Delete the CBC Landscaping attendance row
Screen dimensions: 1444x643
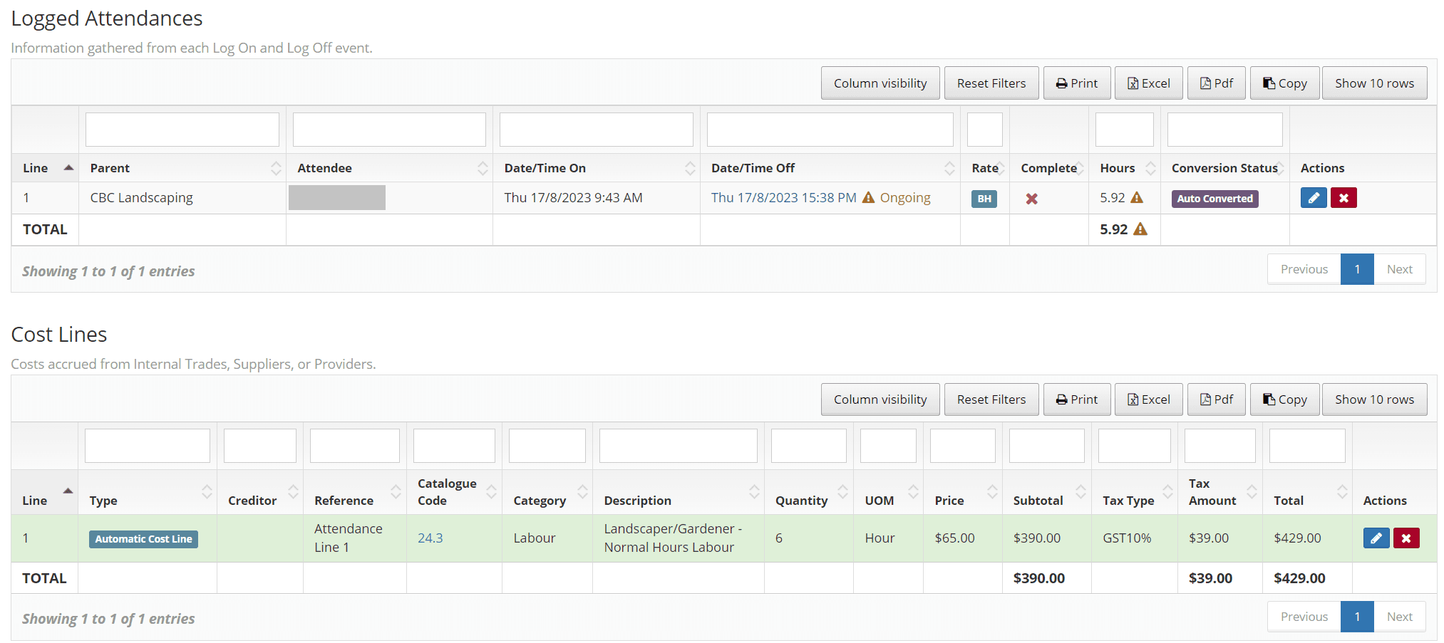[1344, 198]
